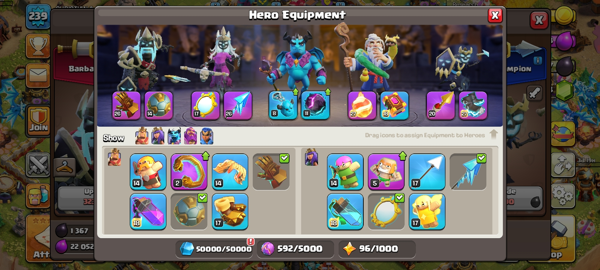Filter equipment by Barbarian King portrait
Screen dimensions: 600x270
click(142, 136)
